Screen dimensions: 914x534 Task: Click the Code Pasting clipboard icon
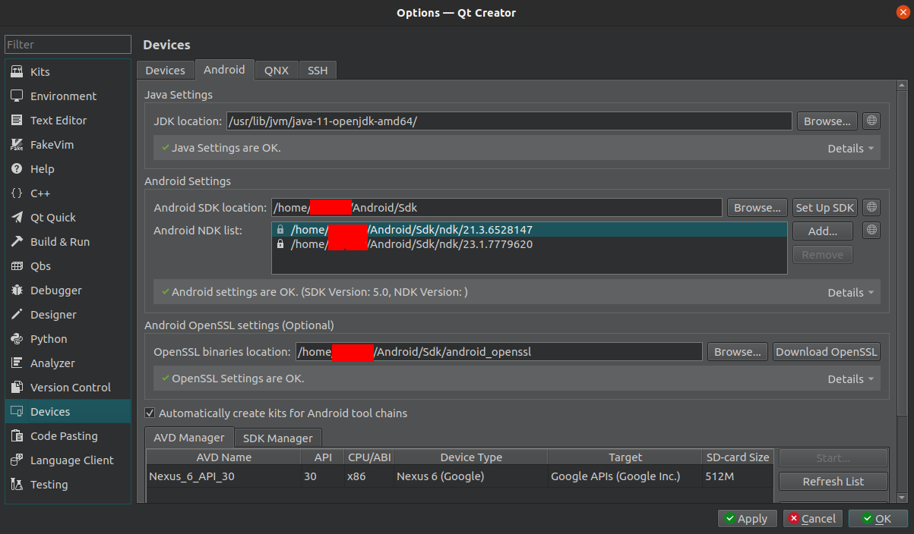[17, 436]
